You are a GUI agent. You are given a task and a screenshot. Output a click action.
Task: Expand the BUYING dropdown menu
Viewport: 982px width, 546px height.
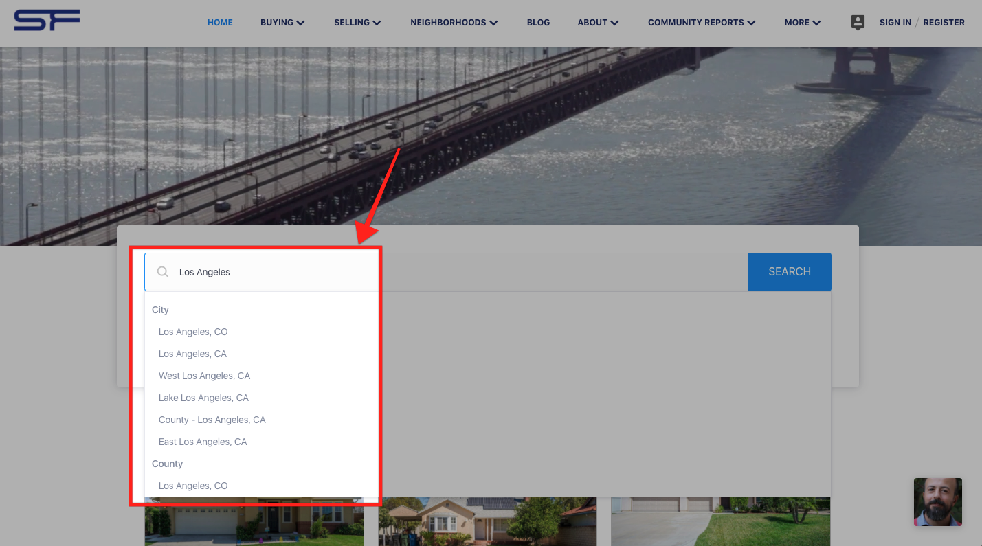[x=282, y=23]
